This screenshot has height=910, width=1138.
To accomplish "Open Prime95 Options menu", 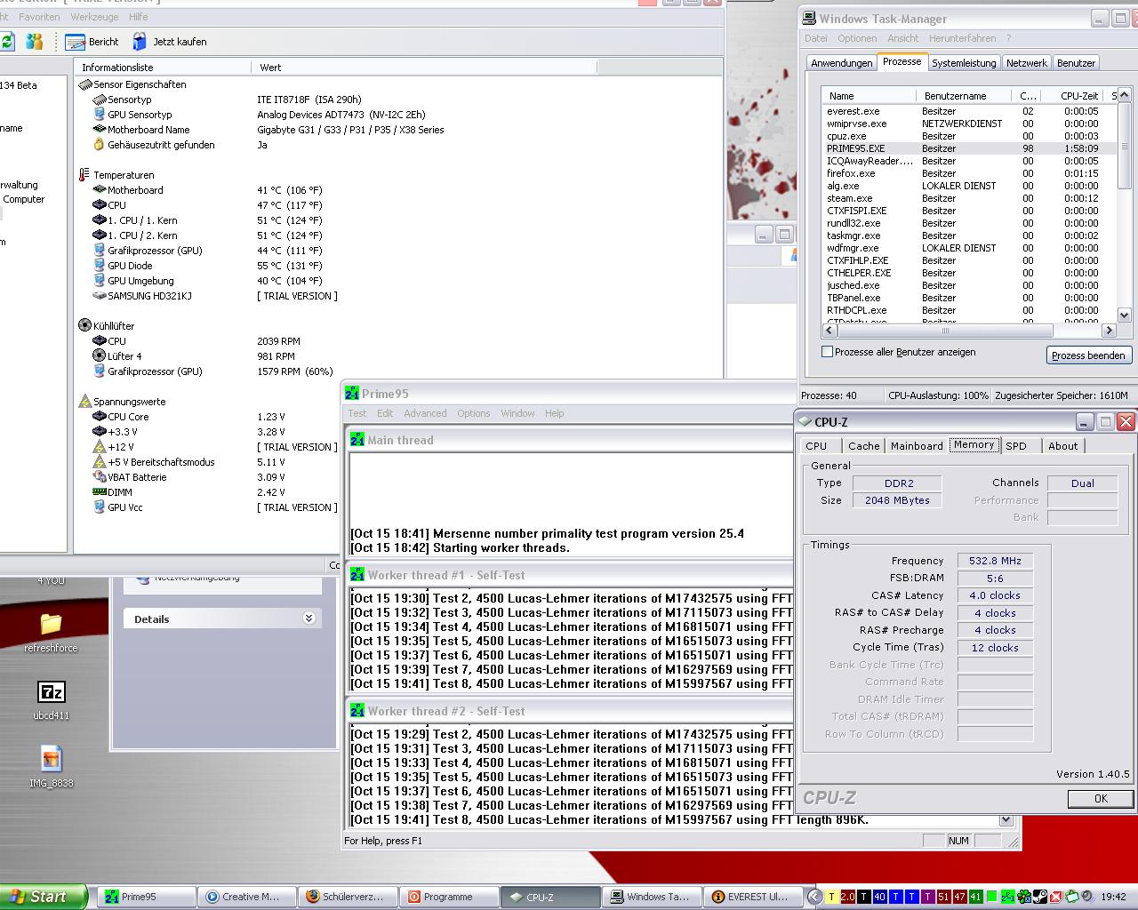I will click(x=474, y=413).
